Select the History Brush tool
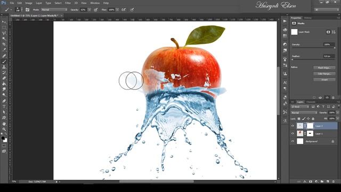The height and width of the screenshot is (192, 341). point(4,73)
